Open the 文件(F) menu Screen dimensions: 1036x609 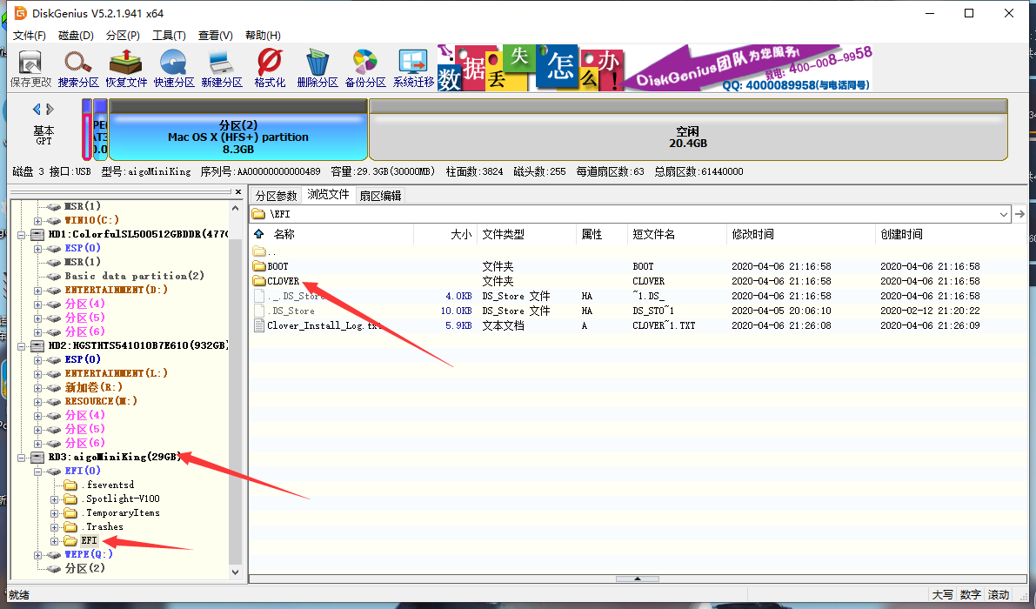(29, 35)
